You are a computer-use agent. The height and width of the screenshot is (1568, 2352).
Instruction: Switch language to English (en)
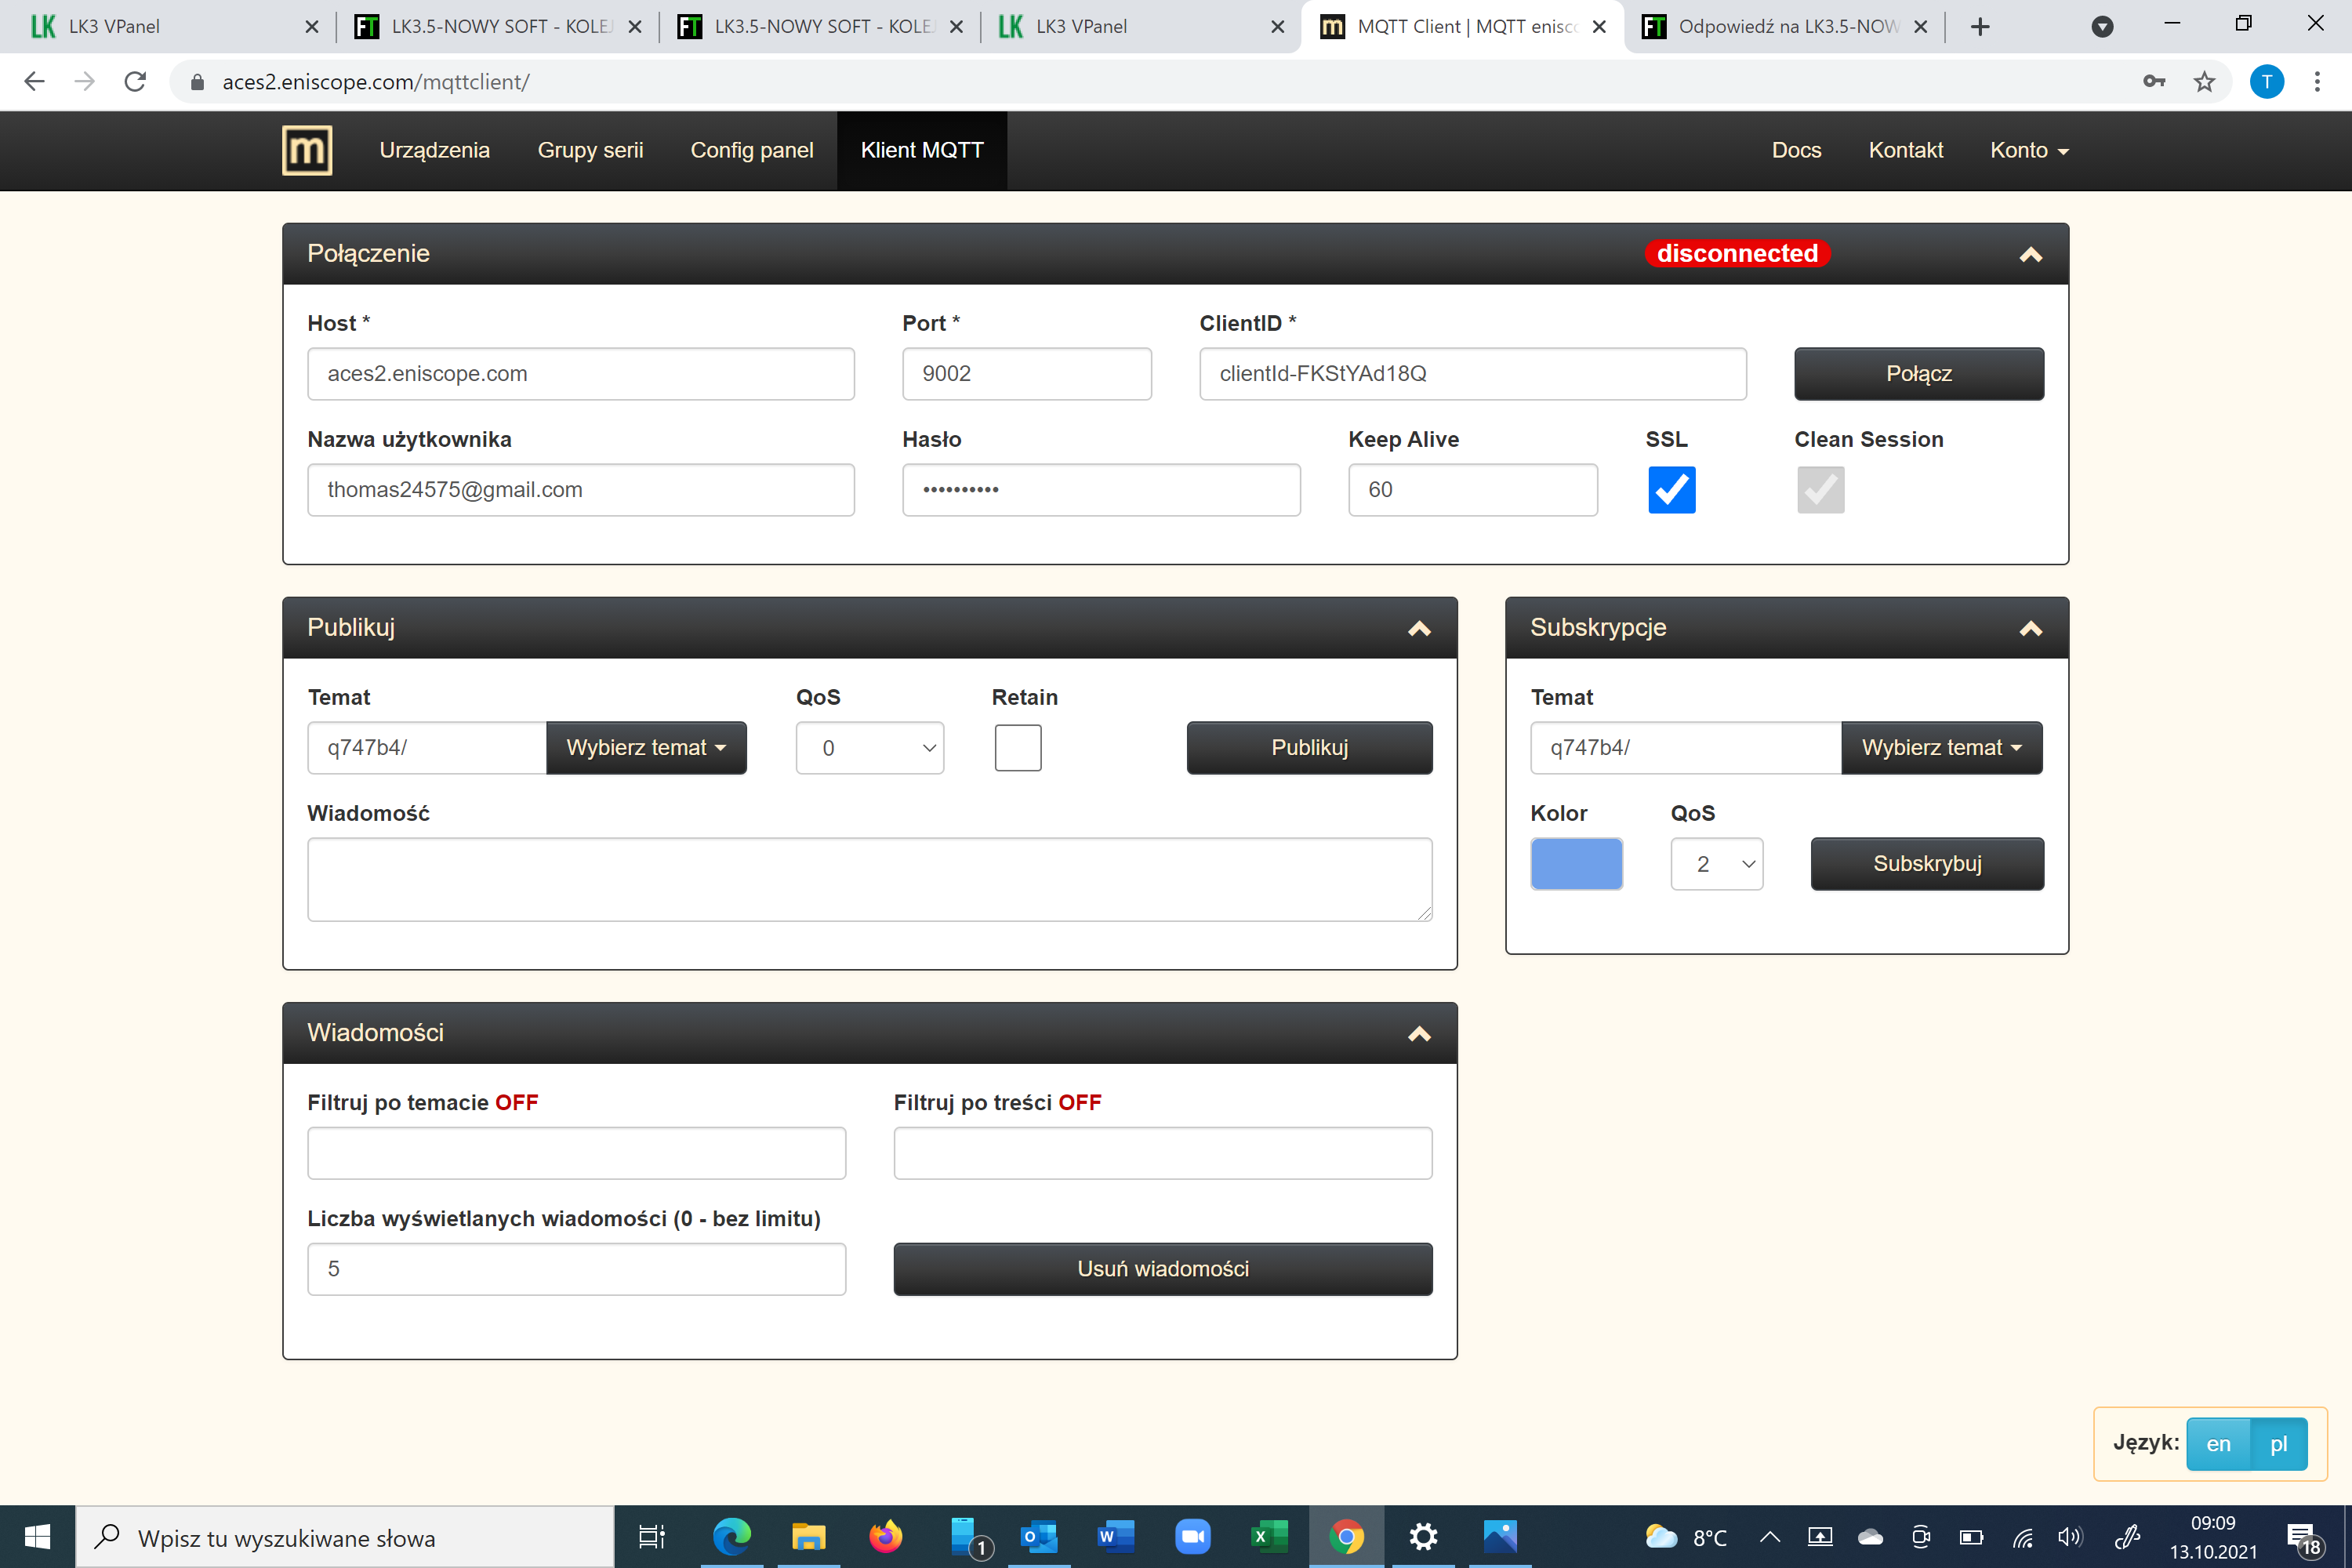(2217, 1444)
